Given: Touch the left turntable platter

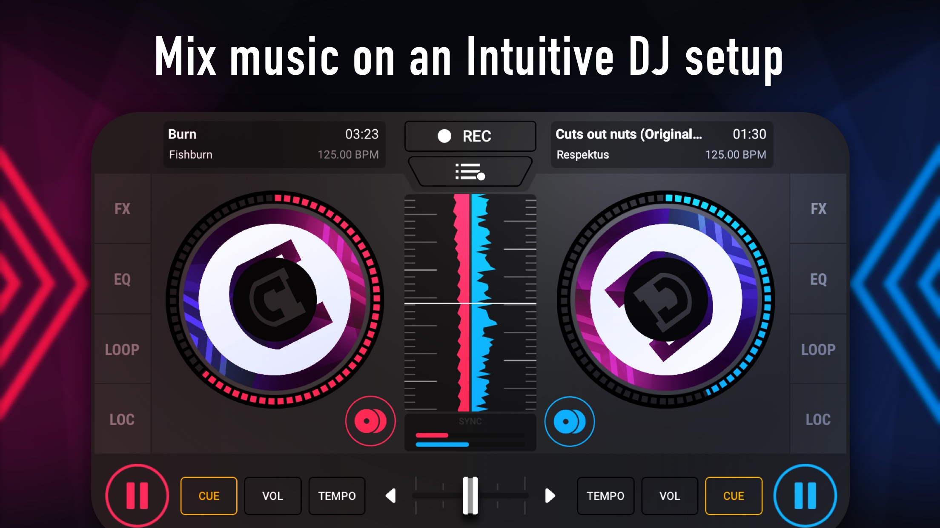Looking at the screenshot, I should click(275, 300).
